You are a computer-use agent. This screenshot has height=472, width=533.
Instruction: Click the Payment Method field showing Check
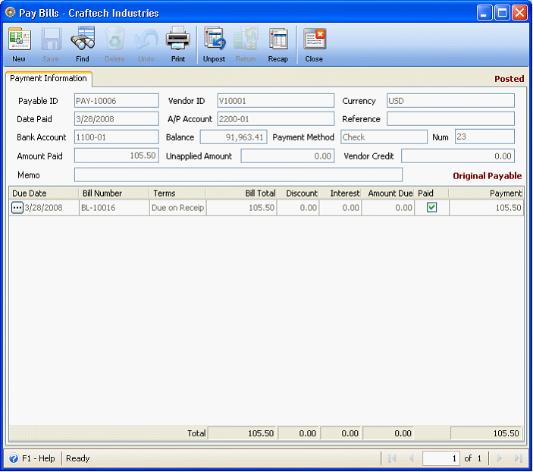(384, 137)
